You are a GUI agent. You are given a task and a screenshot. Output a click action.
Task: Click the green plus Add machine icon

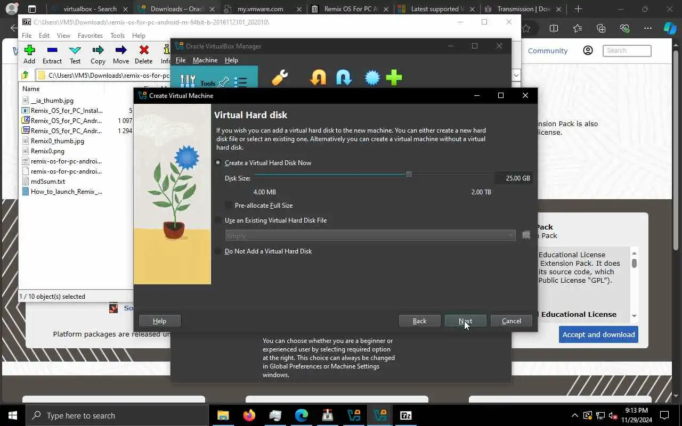click(394, 78)
